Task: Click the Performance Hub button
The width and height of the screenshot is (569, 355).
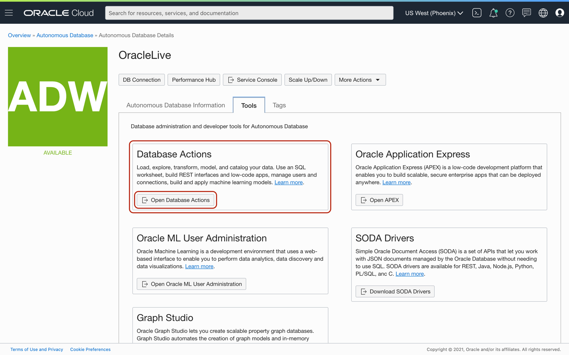Action: (x=194, y=80)
